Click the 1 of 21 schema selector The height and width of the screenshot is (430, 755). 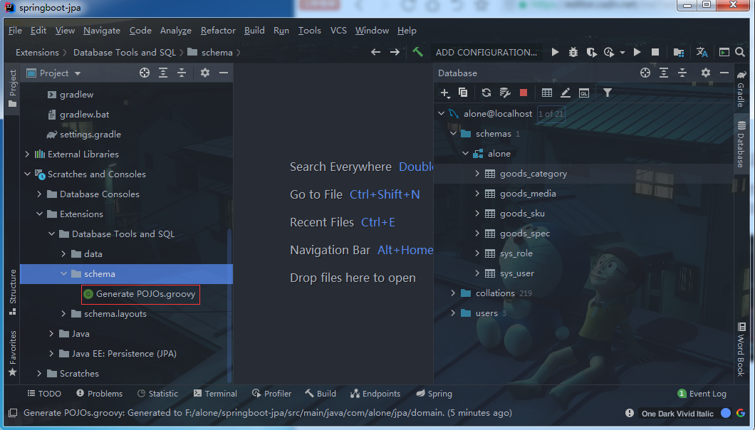[551, 114]
